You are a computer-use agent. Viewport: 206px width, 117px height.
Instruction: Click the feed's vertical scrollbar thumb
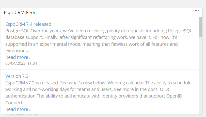click(x=200, y=27)
